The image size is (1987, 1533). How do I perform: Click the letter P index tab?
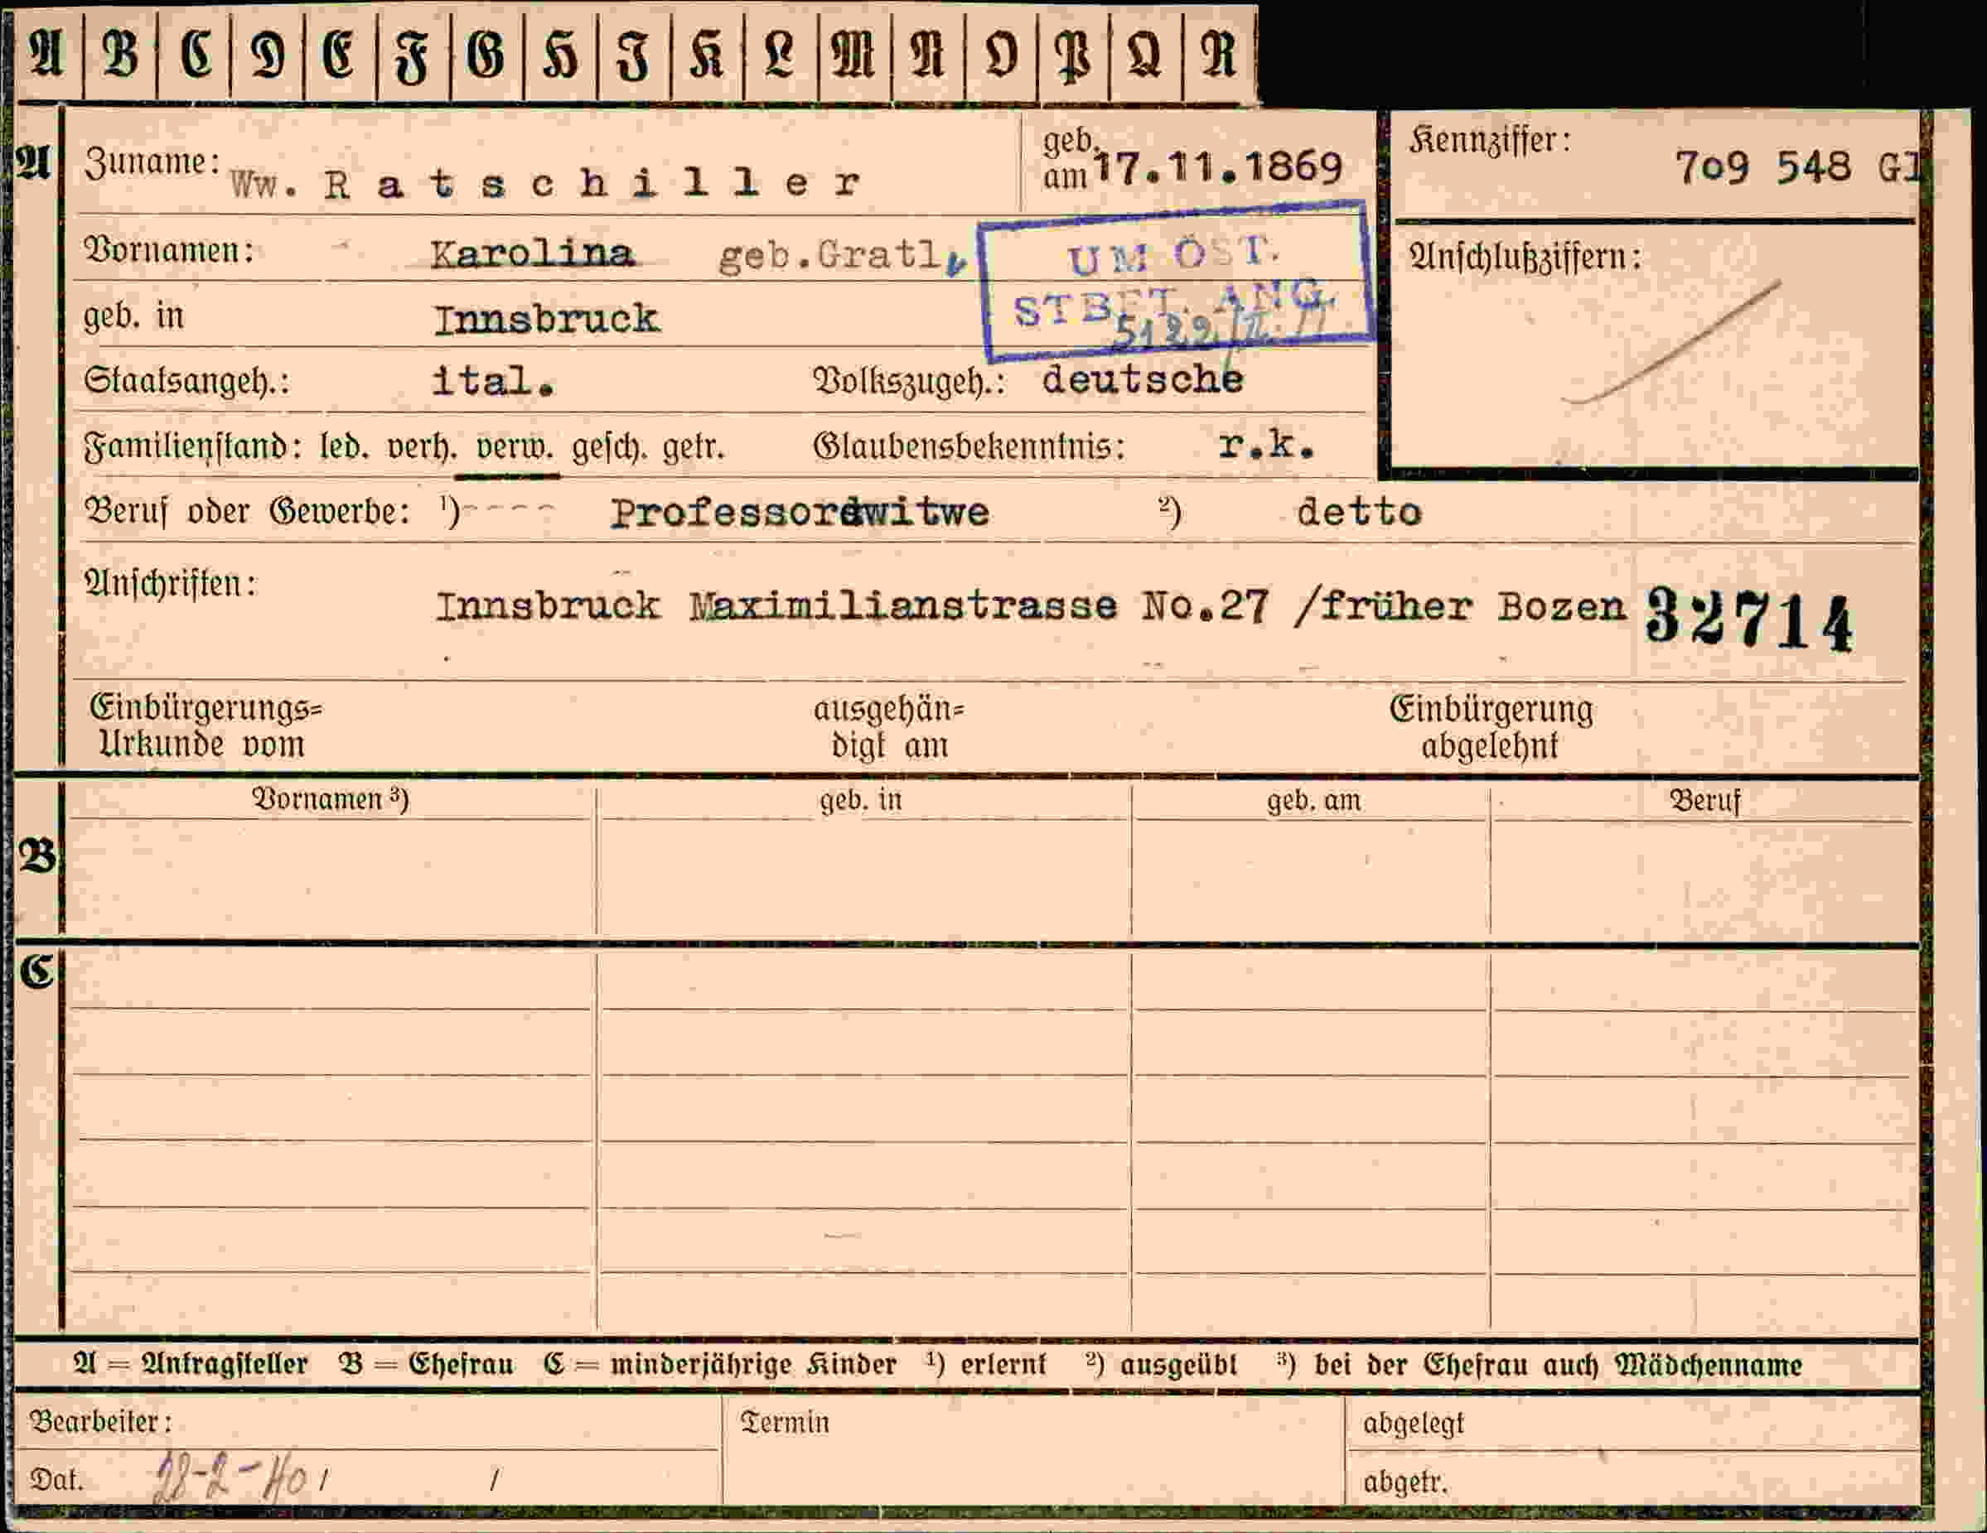1074,55
